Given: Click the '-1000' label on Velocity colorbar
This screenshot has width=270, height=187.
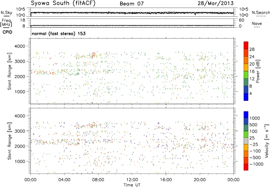Looking at the screenshot, I should 256,164.
